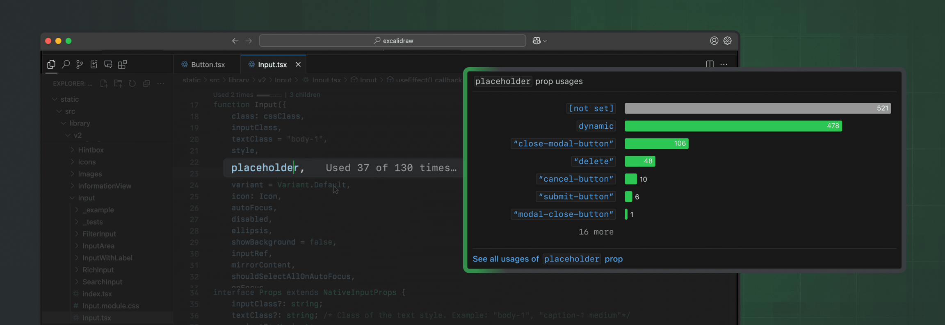The height and width of the screenshot is (325, 945).
Task: Select the "close-modal-button" value label
Action: (563, 144)
